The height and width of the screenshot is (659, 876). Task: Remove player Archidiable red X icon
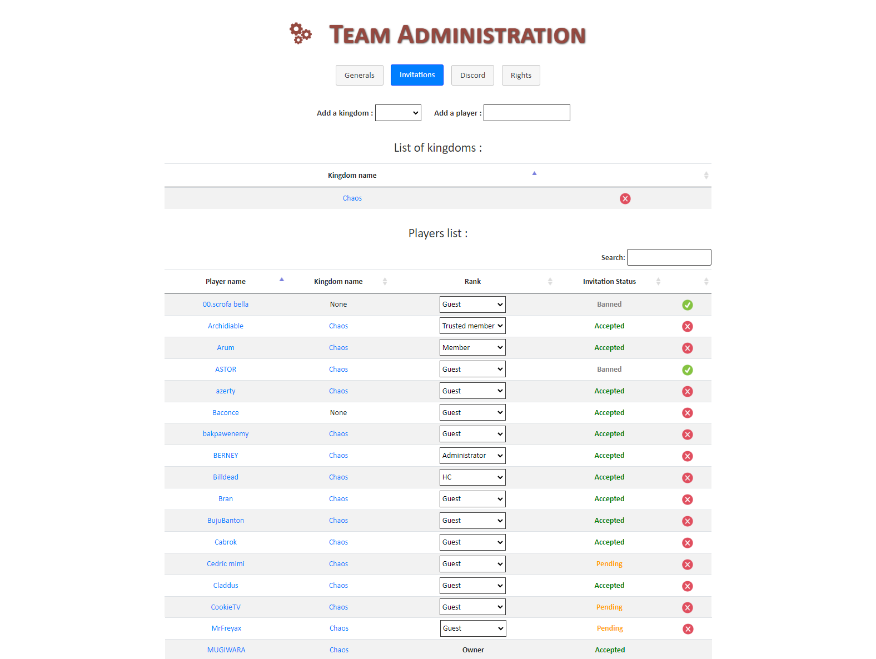(x=688, y=326)
